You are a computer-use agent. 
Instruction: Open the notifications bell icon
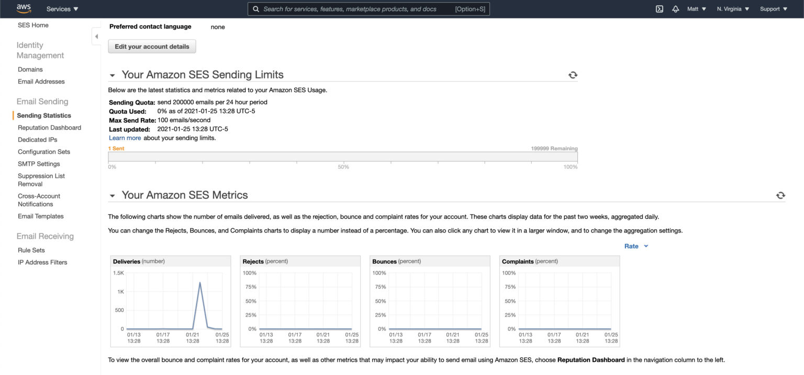tap(676, 8)
